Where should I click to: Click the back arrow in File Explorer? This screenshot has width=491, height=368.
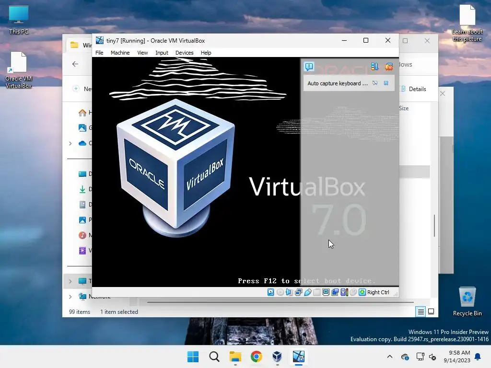pyautogui.click(x=75, y=64)
